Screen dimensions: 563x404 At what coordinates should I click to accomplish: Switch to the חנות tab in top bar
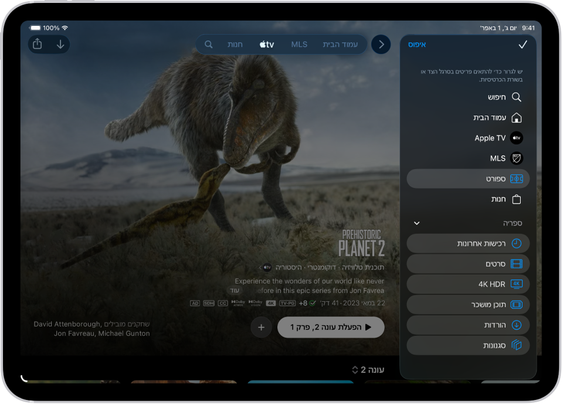point(235,44)
